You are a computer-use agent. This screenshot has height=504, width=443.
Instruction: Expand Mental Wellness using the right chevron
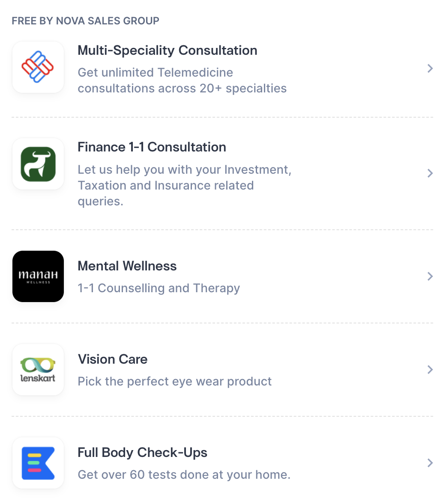pyautogui.click(x=430, y=276)
